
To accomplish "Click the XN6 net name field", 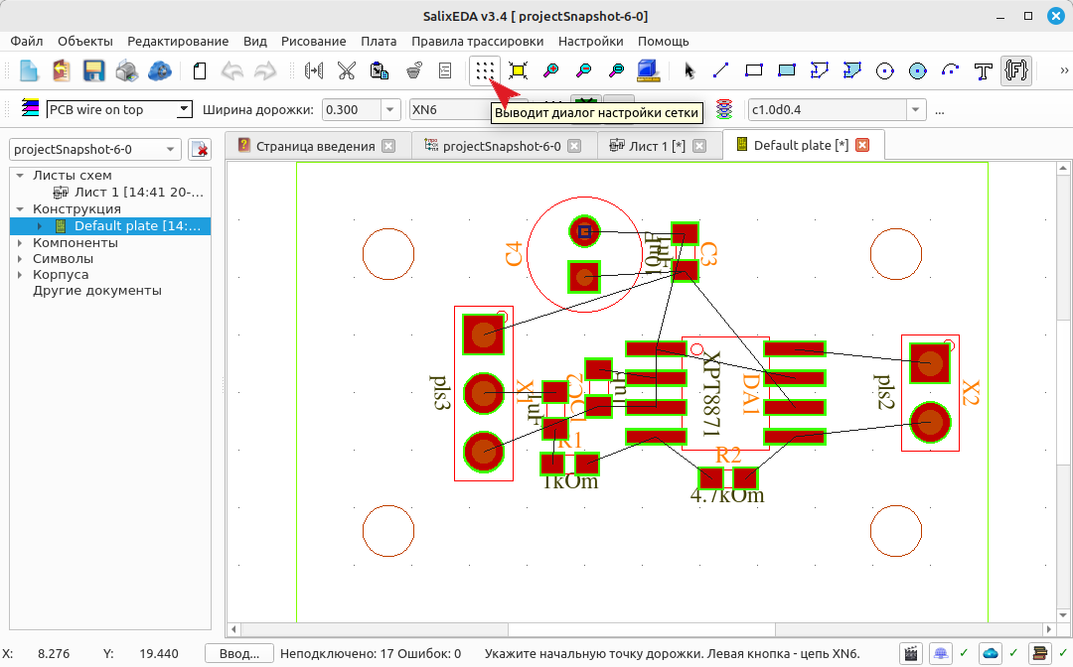I will (452, 109).
